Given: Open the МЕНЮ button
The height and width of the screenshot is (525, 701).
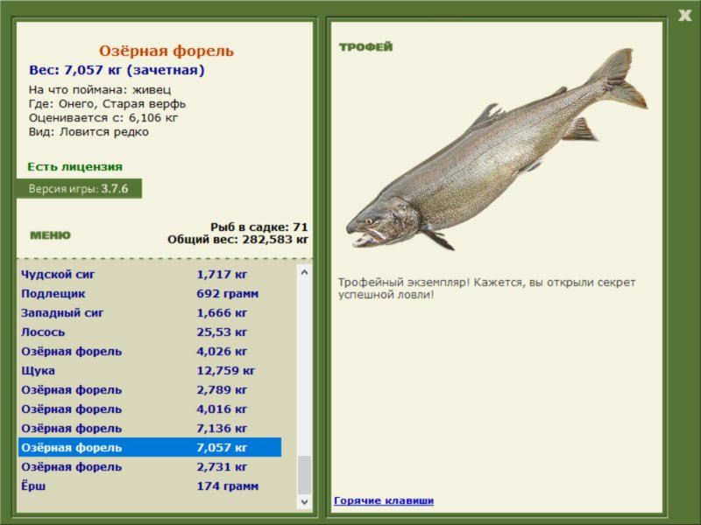Looking at the screenshot, I should point(50,235).
